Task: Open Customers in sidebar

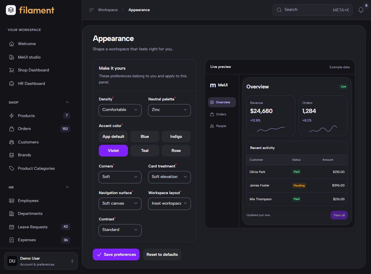Action: [41, 142]
